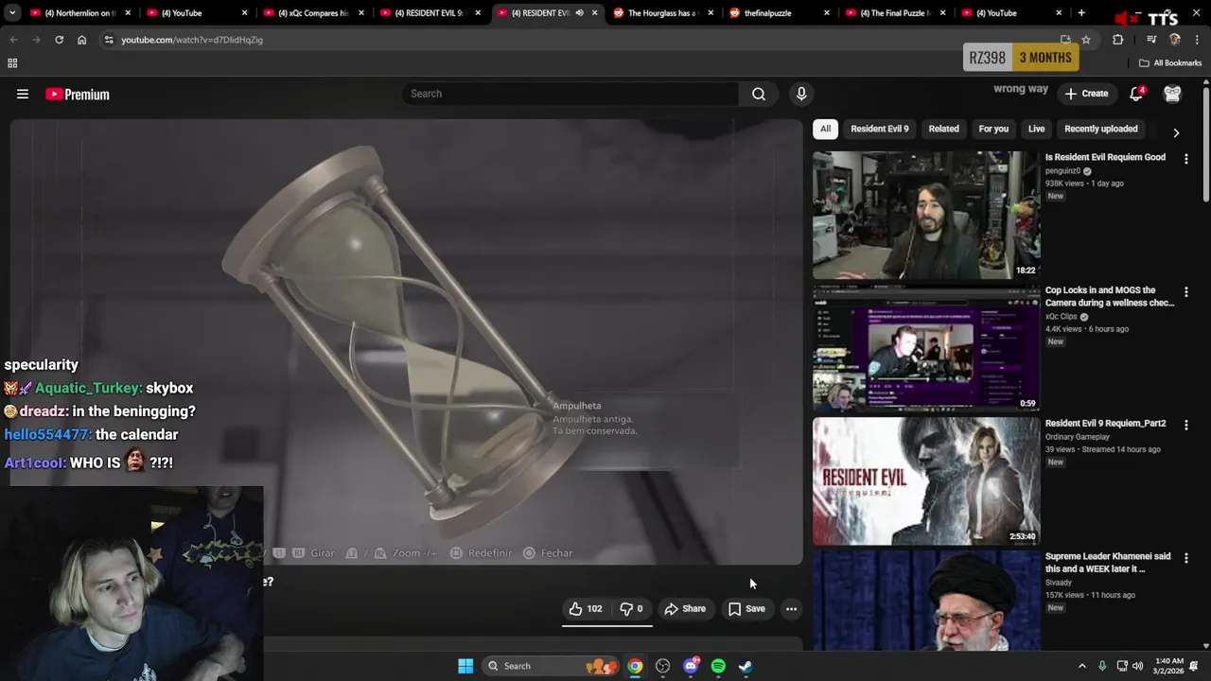Open the browser extensions puzzle icon
Viewport: 1211px width, 681px height.
(1118, 40)
